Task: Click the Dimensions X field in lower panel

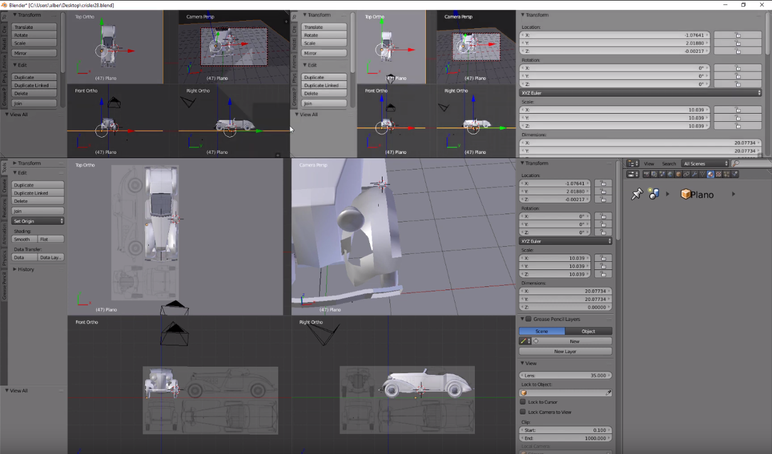Action: click(565, 291)
